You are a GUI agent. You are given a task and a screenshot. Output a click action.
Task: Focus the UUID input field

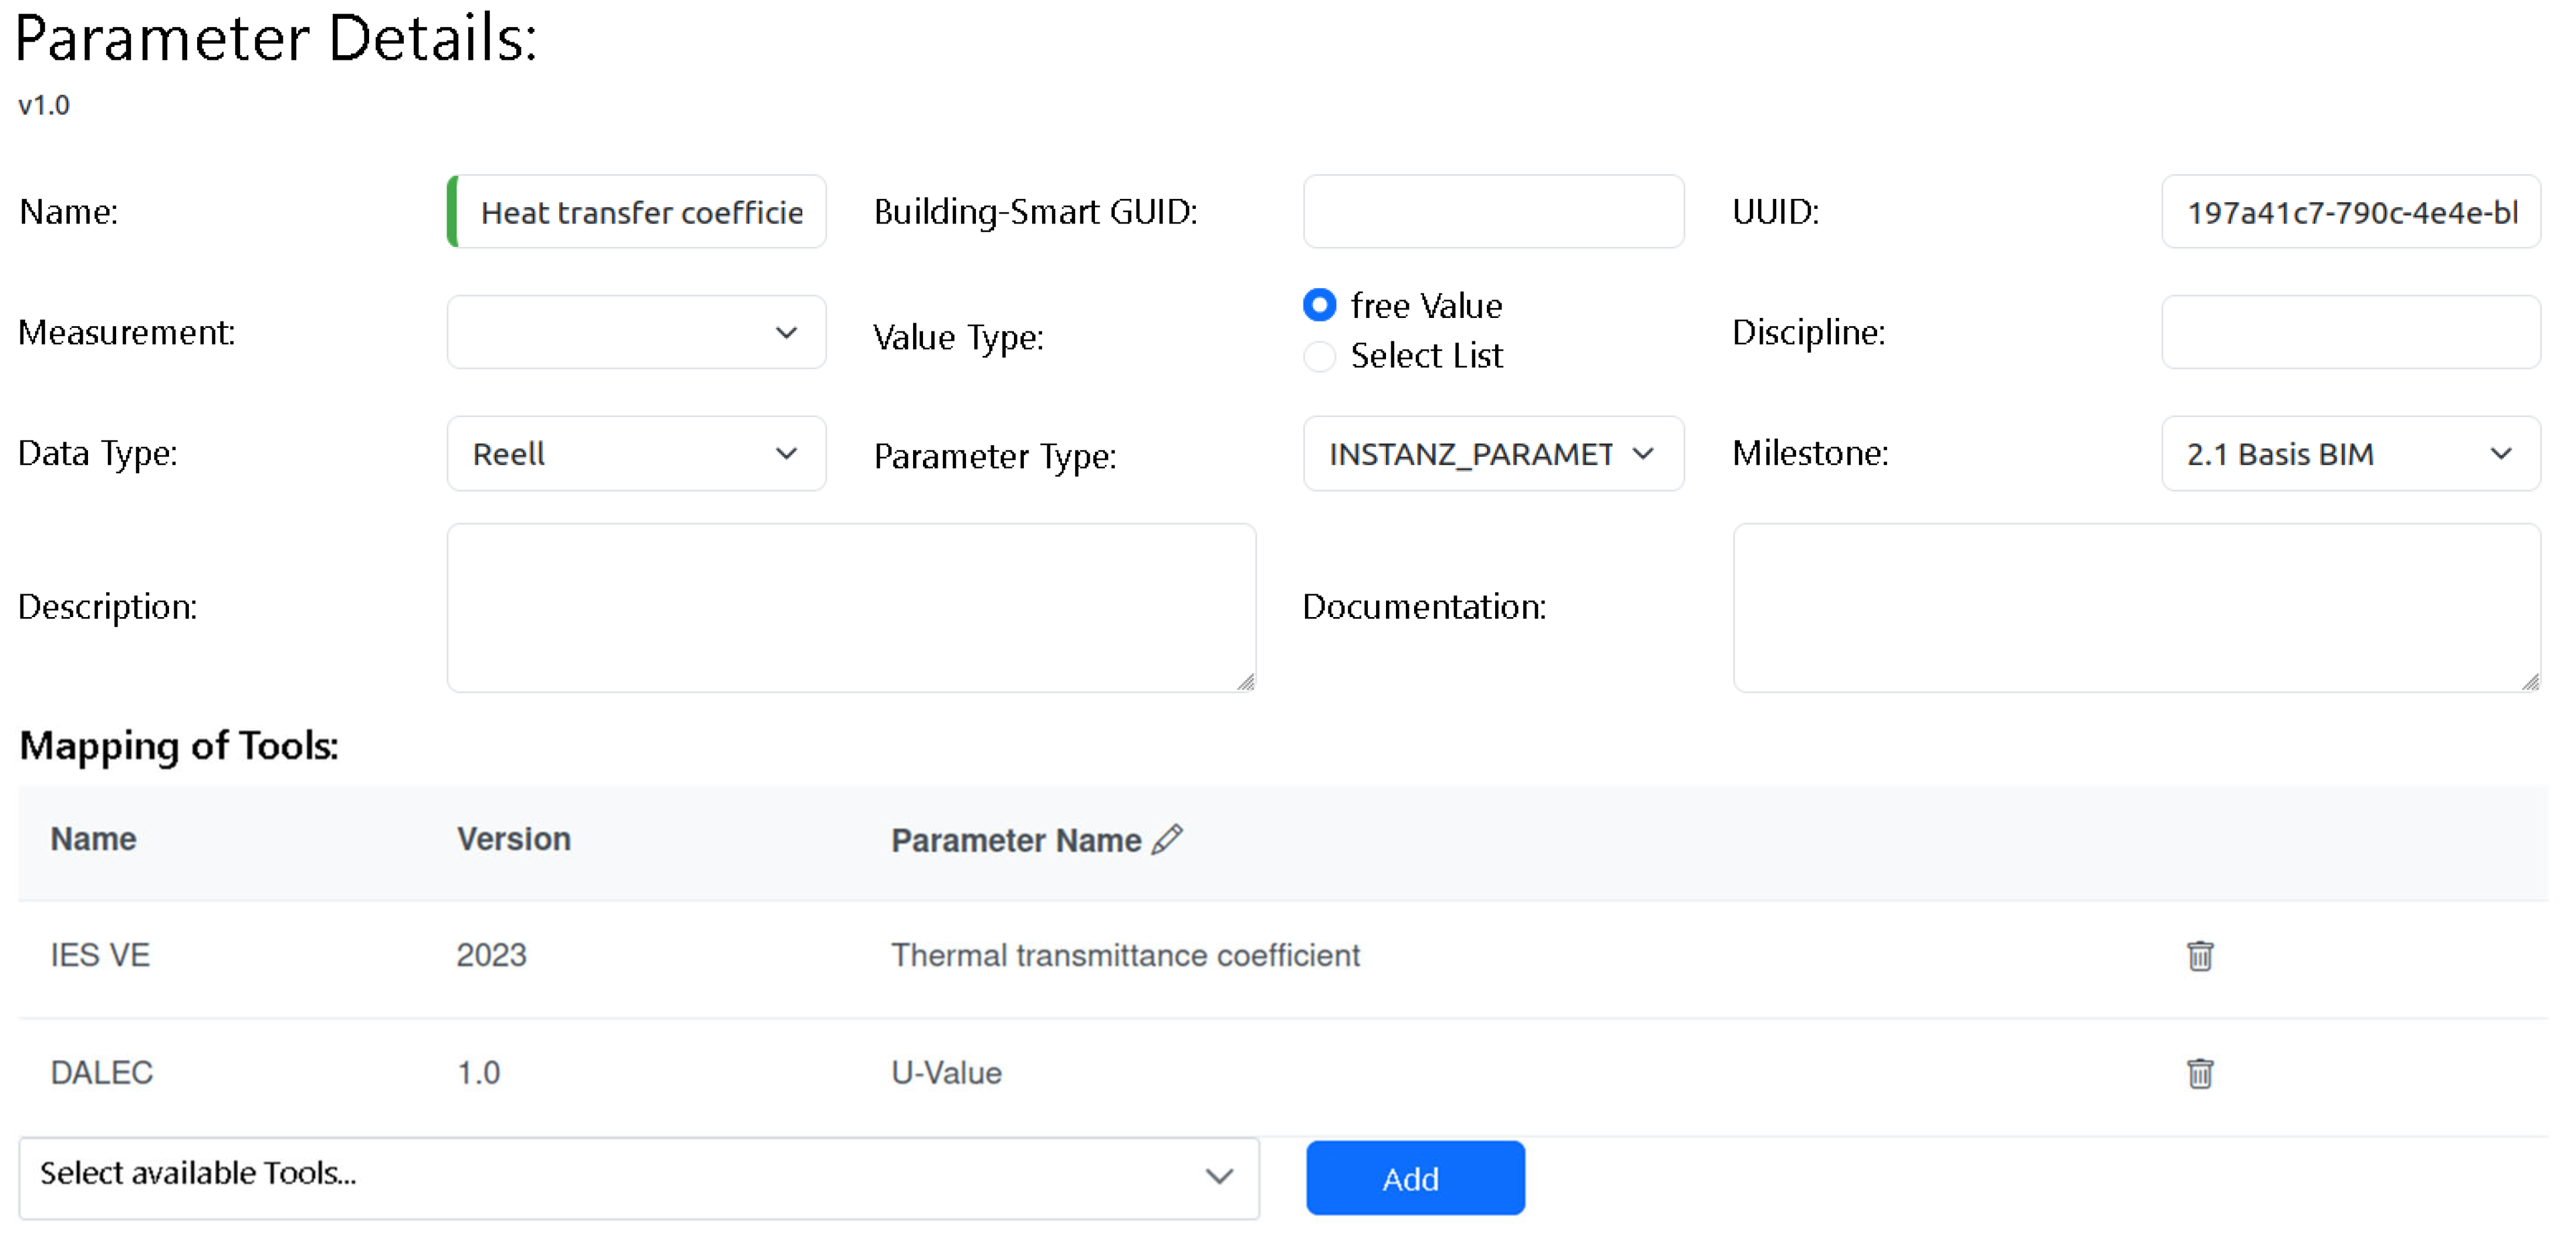pos(2350,212)
